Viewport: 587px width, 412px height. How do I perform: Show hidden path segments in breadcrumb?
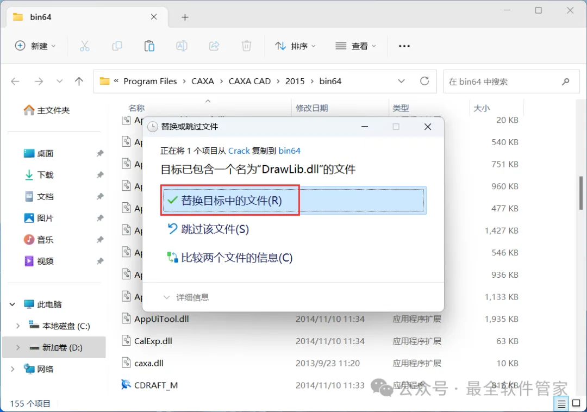tap(116, 81)
